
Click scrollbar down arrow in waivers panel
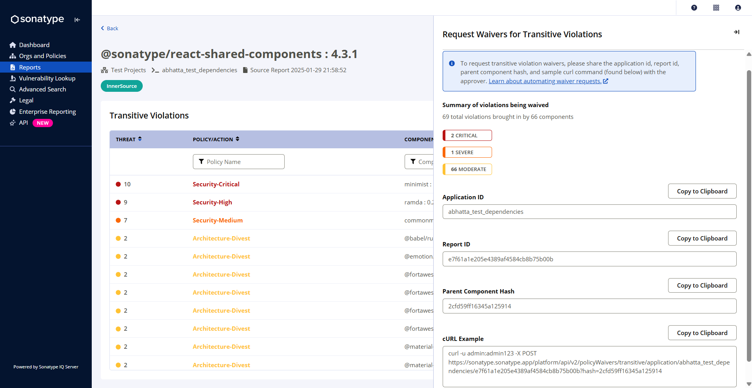pyautogui.click(x=749, y=384)
